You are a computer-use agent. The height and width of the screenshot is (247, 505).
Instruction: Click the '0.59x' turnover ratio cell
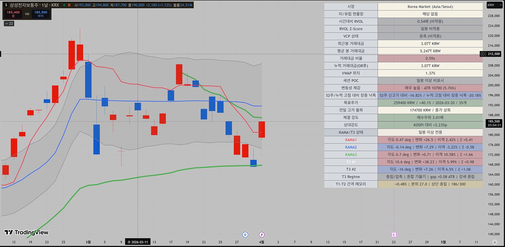430,58
